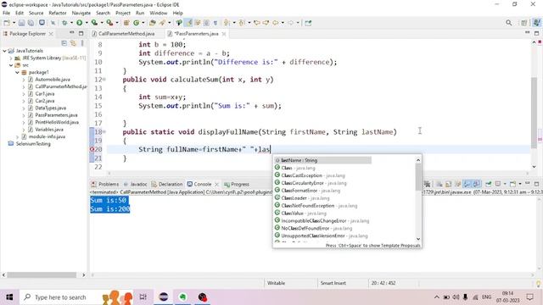Click the External Tools run icon
This screenshot has width=543, height=305.
coord(109,23)
